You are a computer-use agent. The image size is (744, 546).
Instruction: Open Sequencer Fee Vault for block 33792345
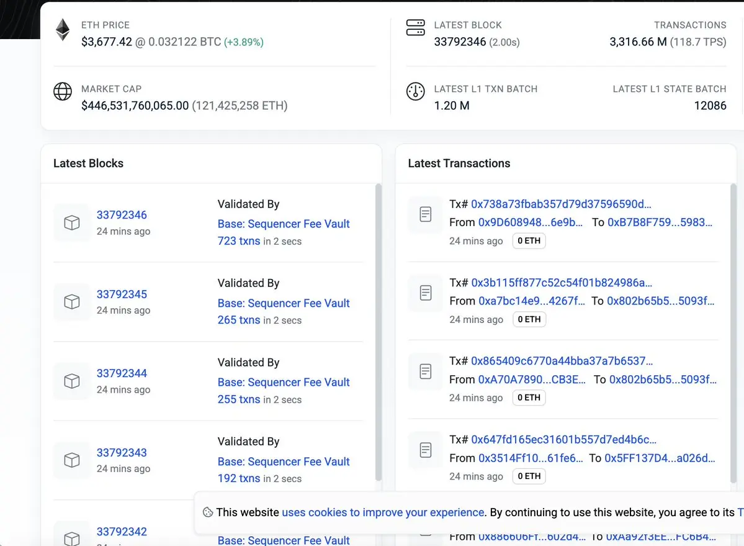[284, 303]
